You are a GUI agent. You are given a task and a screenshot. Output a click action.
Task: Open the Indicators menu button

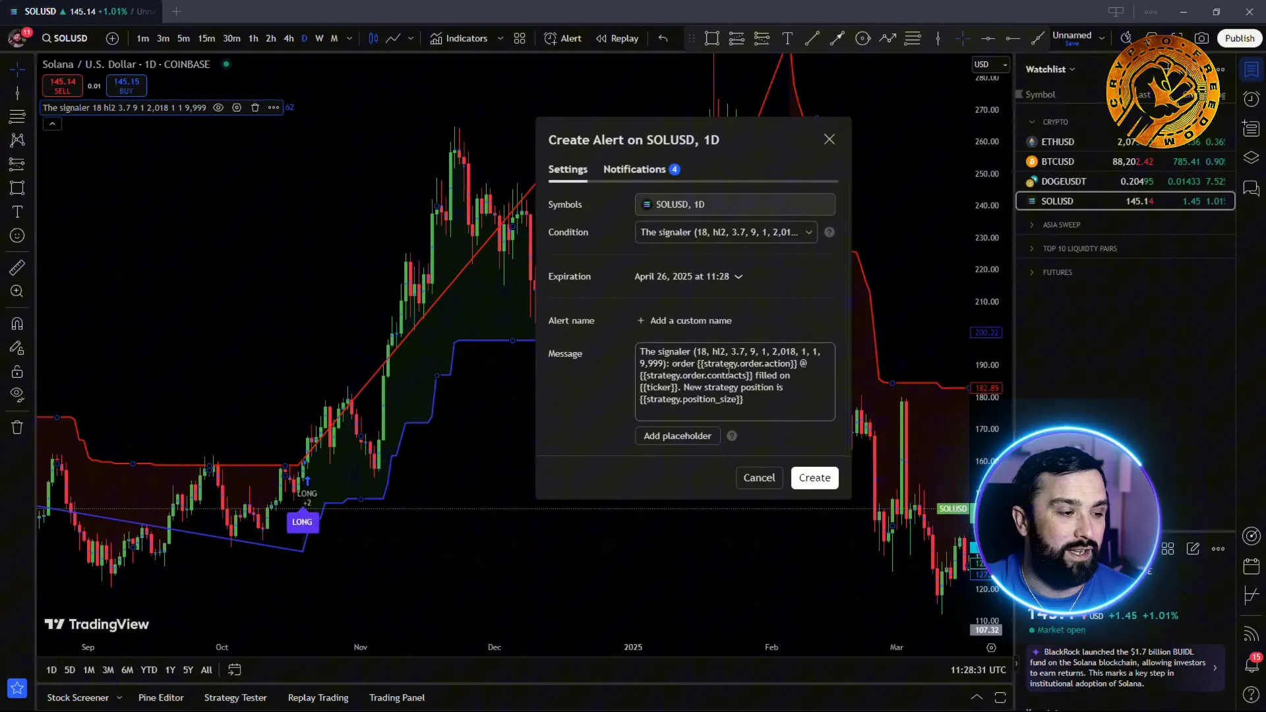coord(459,38)
